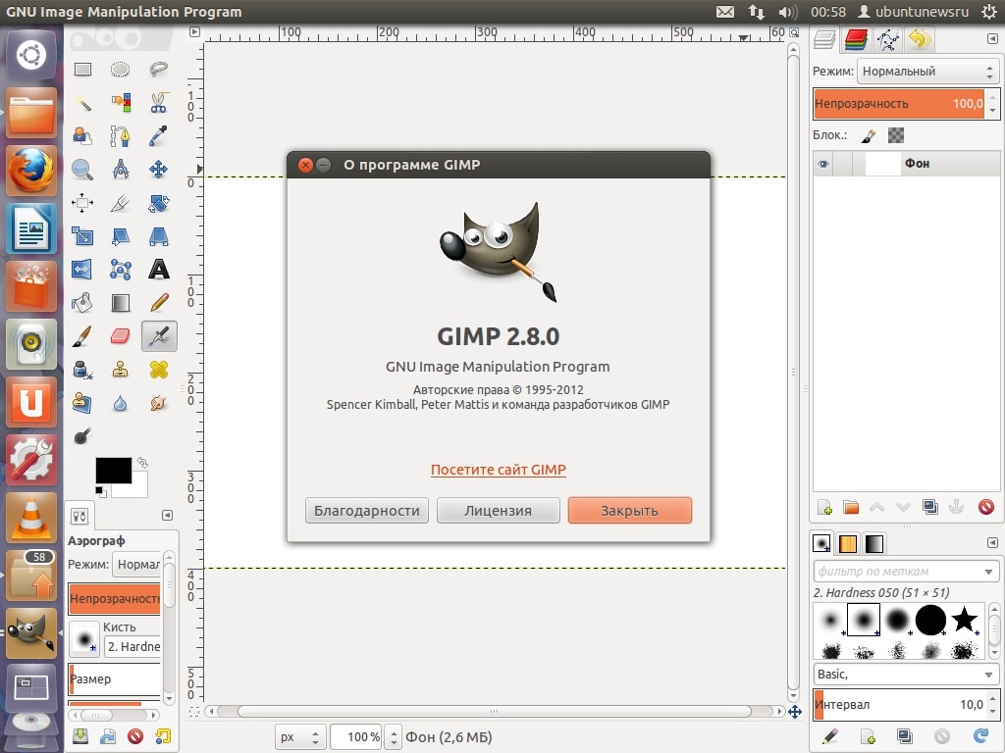Switch to the Paths tab

tap(887, 39)
